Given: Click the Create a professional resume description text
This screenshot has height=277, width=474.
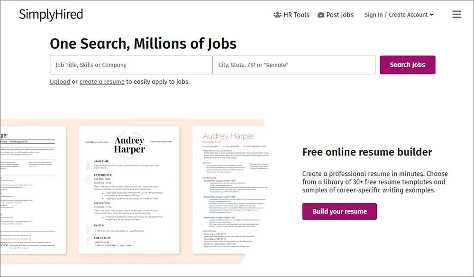Looking at the screenshot, I should tap(375, 182).
